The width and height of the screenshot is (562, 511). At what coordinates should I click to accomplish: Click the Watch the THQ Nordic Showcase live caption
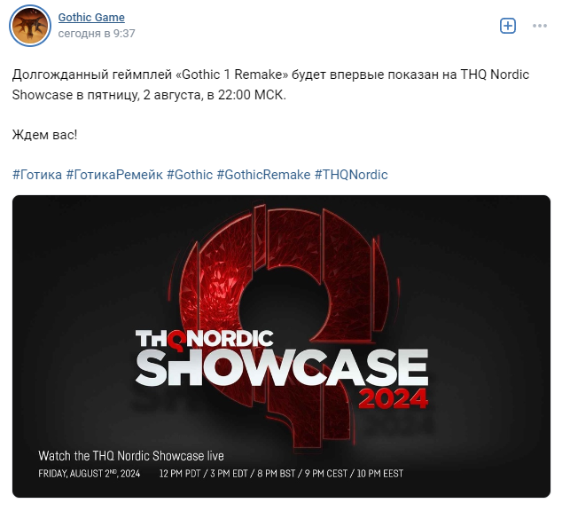(x=131, y=456)
